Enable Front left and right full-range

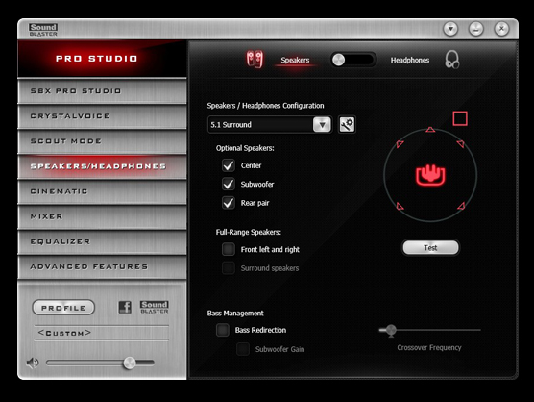tap(229, 249)
